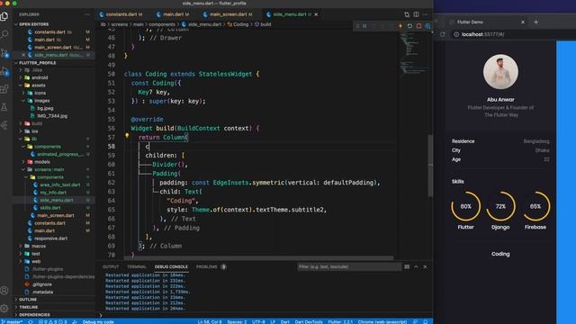Open Explorer panel more actions ellipsis
This screenshot has width=576, height=324.
[x=87, y=14]
